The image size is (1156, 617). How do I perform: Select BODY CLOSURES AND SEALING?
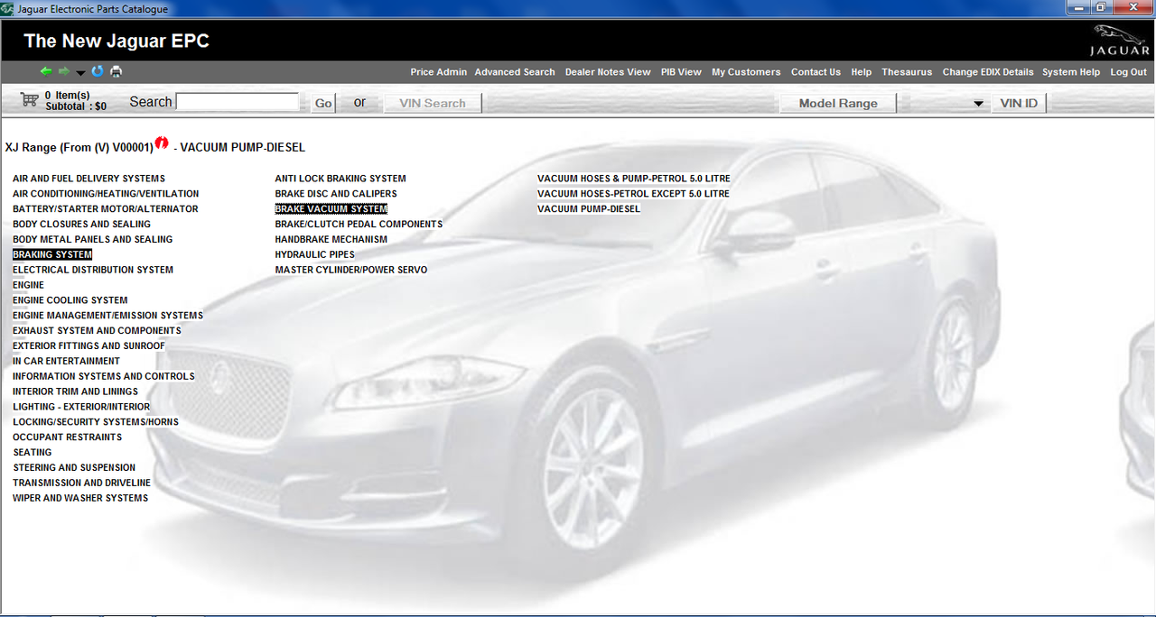click(x=82, y=225)
